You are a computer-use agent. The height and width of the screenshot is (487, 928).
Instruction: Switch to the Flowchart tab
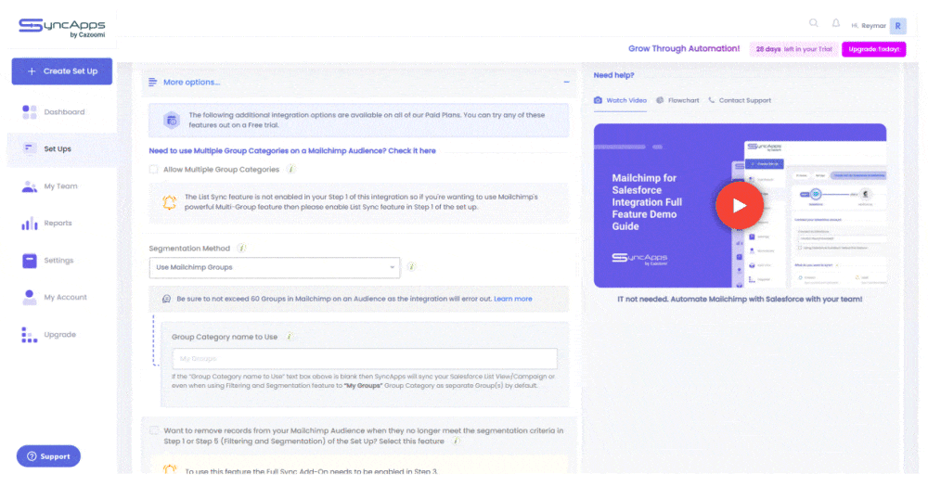pos(677,100)
